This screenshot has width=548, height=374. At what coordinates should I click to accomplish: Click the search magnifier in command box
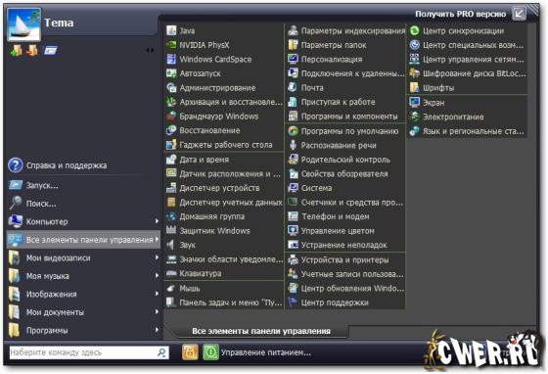pos(161,352)
